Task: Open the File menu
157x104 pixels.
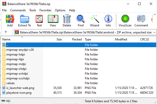Action: 4,10
